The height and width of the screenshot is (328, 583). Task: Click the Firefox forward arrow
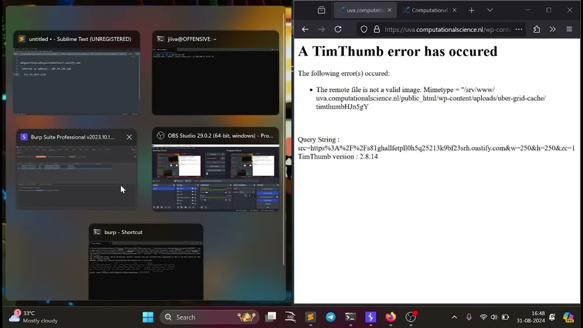point(322,29)
